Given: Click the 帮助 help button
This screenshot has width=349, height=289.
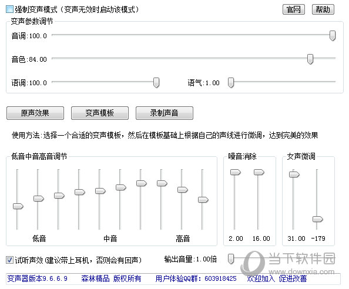Looking at the screenshot, I should click(323, 9).
